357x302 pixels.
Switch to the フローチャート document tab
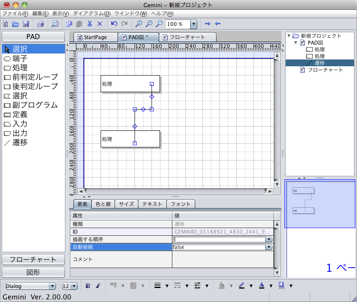[187, 37]
